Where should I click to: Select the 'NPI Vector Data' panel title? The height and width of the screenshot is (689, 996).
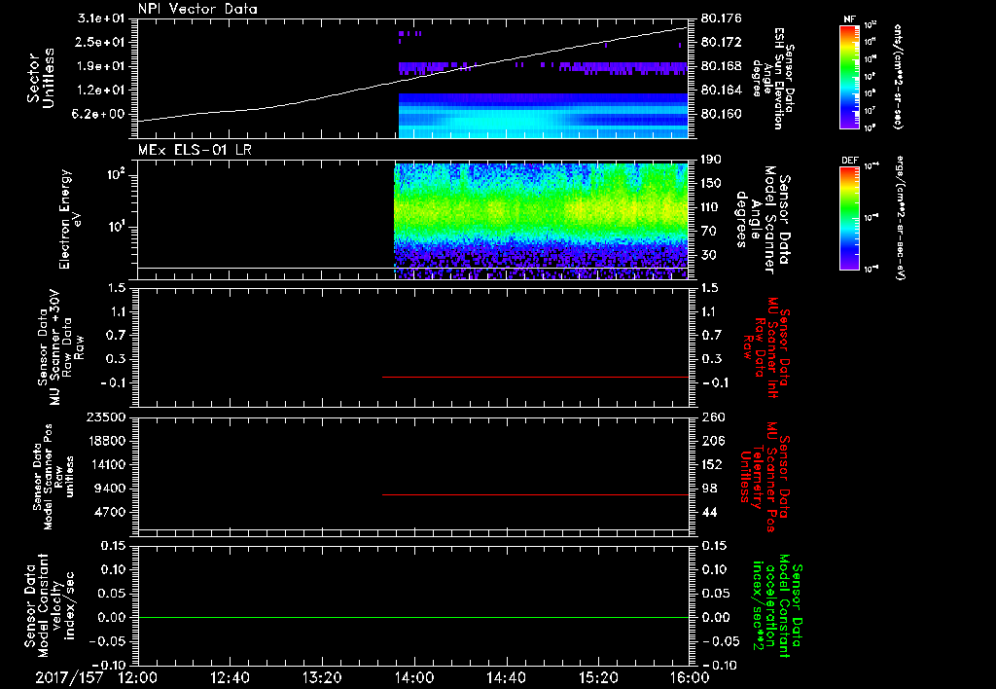click(x=197, y=9)
